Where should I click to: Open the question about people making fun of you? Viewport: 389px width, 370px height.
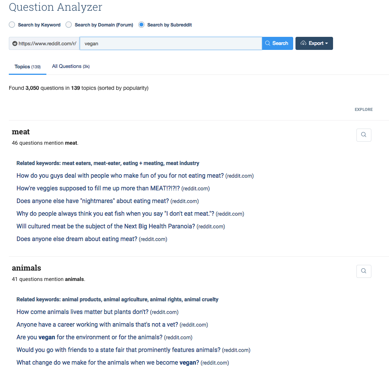(120, 176)
